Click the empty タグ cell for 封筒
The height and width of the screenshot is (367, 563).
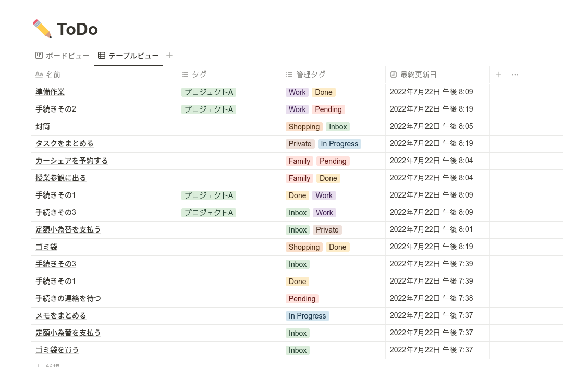coord(229,127)
